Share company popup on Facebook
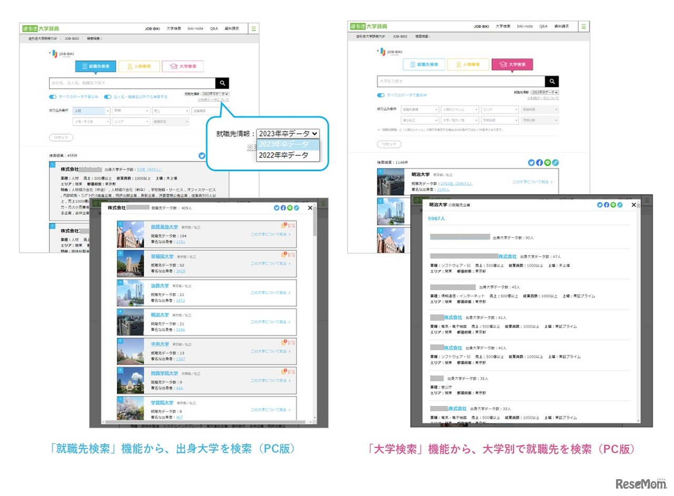This screenshot has width=674, height=496. [x=283, y=208]
